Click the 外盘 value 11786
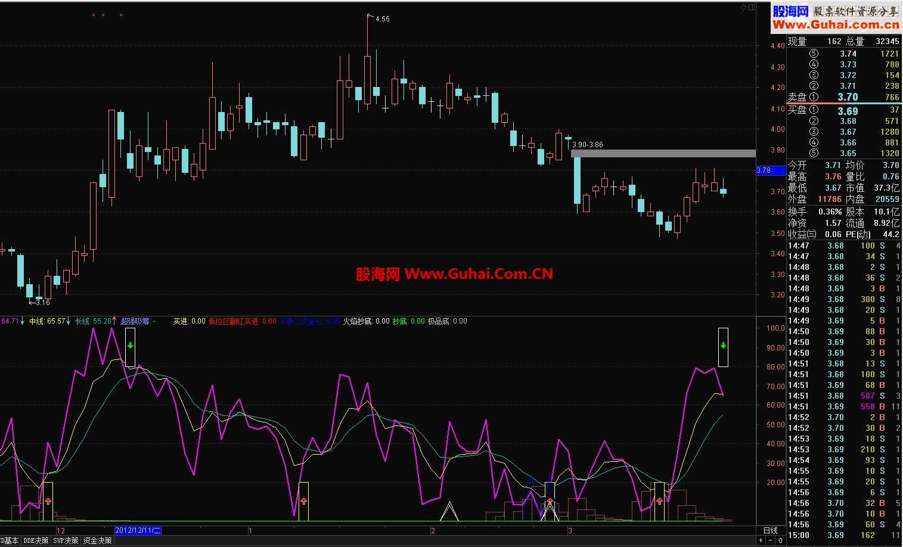 point(830,199)
